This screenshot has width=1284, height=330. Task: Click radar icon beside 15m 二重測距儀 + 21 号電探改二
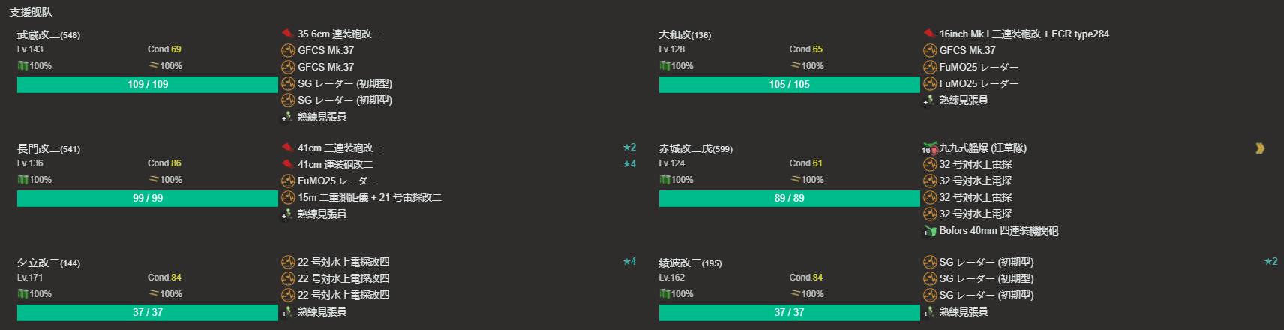coord(288,198)
